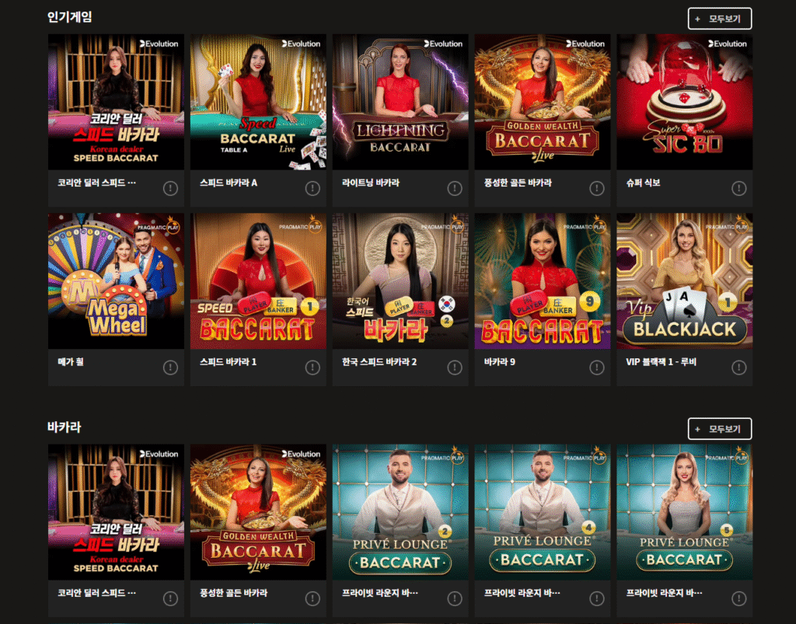This screenshot has width=796, height=624.
Task: Select Speed Baccarat Table A thumbnail
Action: [258, 102]
